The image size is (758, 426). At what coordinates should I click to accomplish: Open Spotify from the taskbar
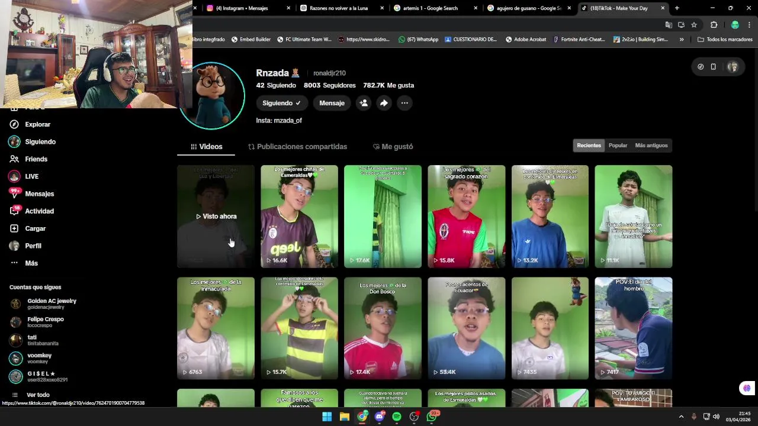click(397, 417)
